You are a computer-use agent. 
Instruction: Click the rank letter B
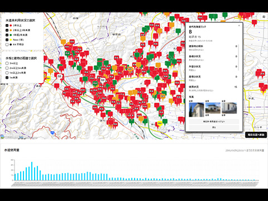click(190, 32)
